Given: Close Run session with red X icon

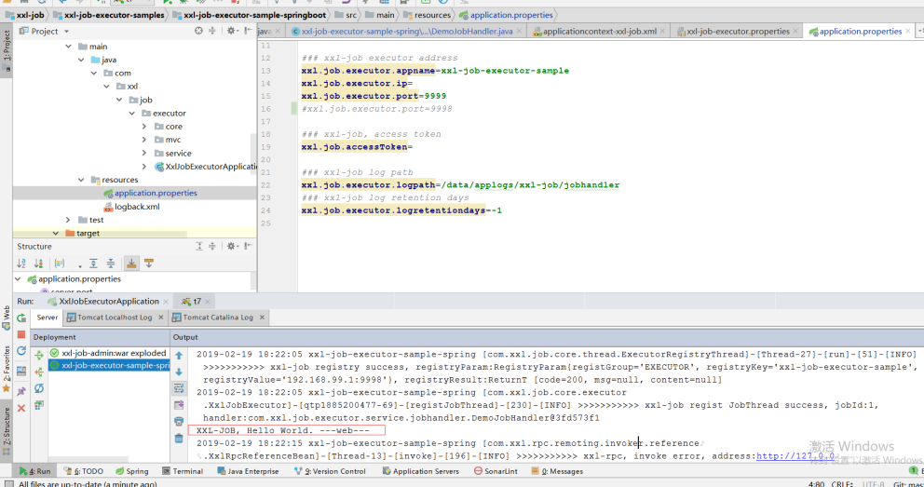Looking at the screenshot, I should (x=21, y=408).
